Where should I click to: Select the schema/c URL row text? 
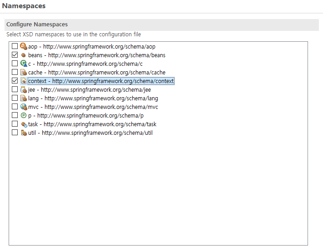pyautogui.click(x=85, y=64)
